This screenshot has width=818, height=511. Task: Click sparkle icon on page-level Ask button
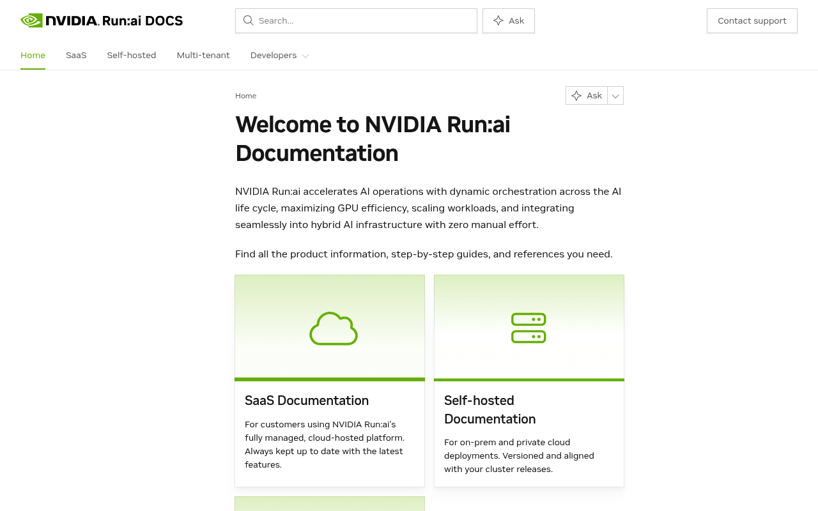pos(576,96)
